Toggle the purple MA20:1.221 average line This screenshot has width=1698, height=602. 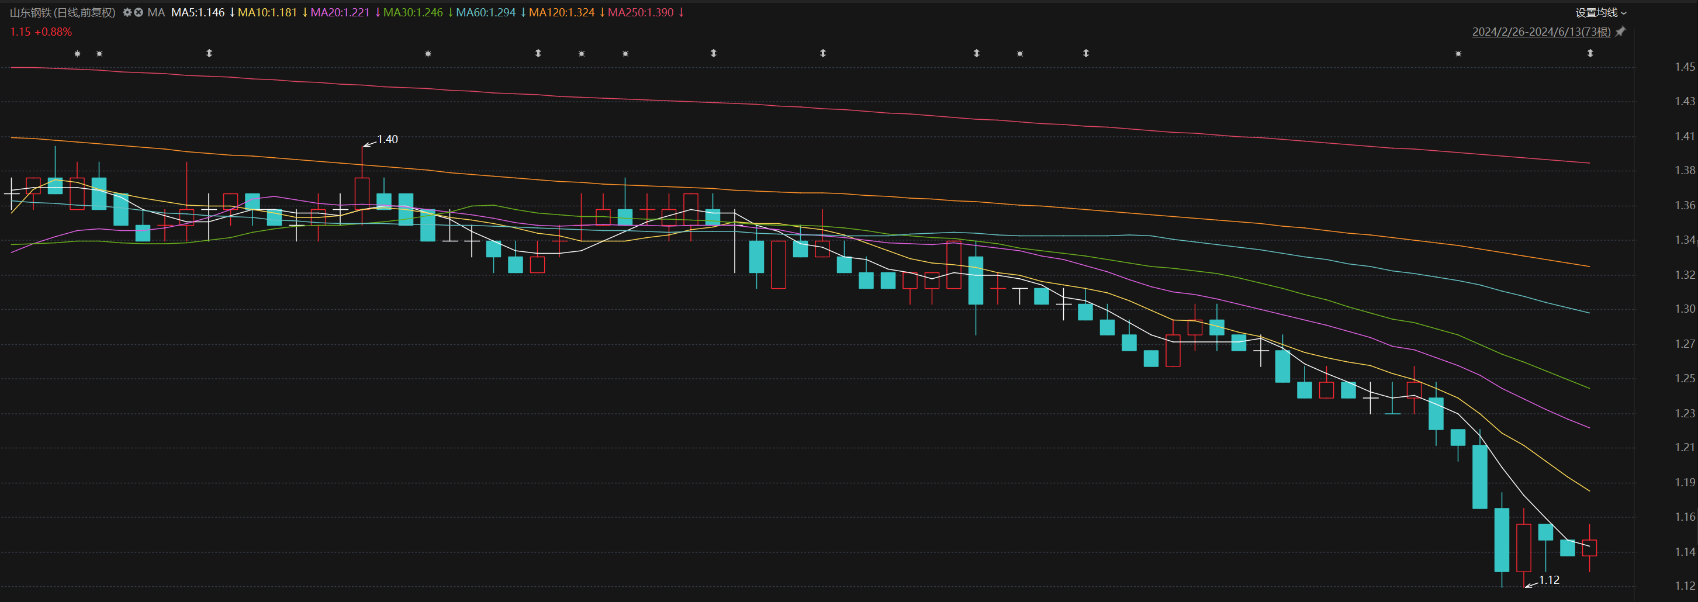click(x=340, y=12)
